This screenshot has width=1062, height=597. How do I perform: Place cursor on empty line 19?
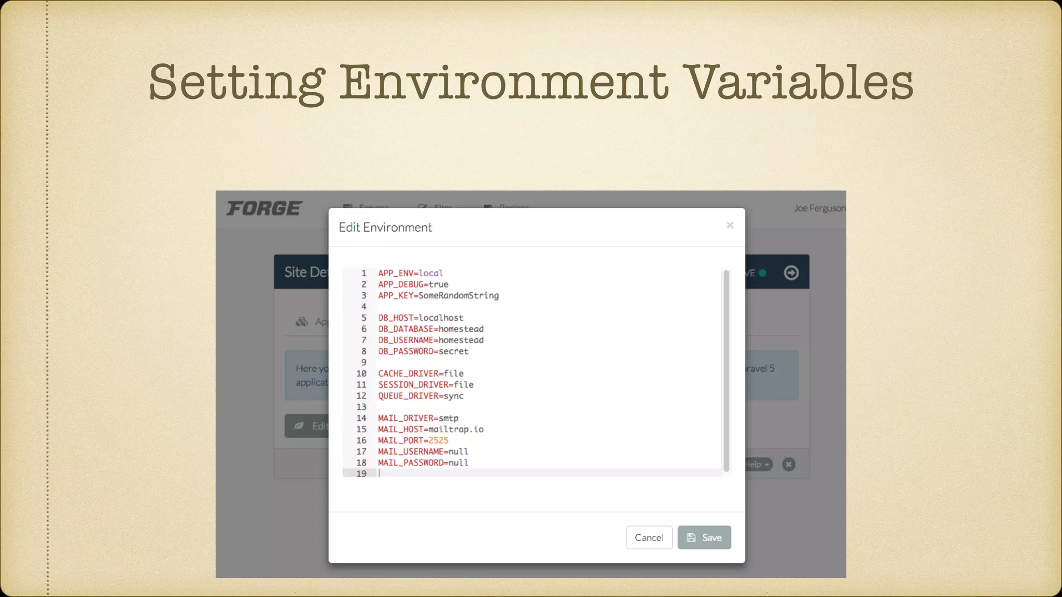coord(548,474)
